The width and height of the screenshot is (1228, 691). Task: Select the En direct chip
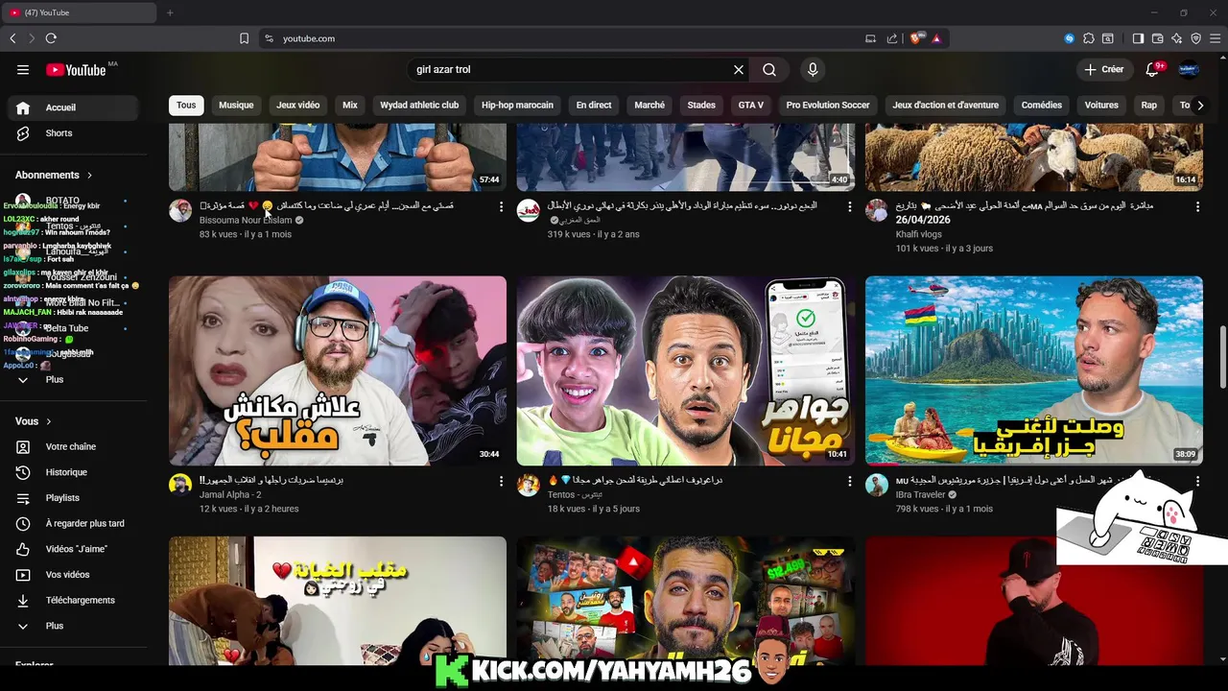point(594,105)
